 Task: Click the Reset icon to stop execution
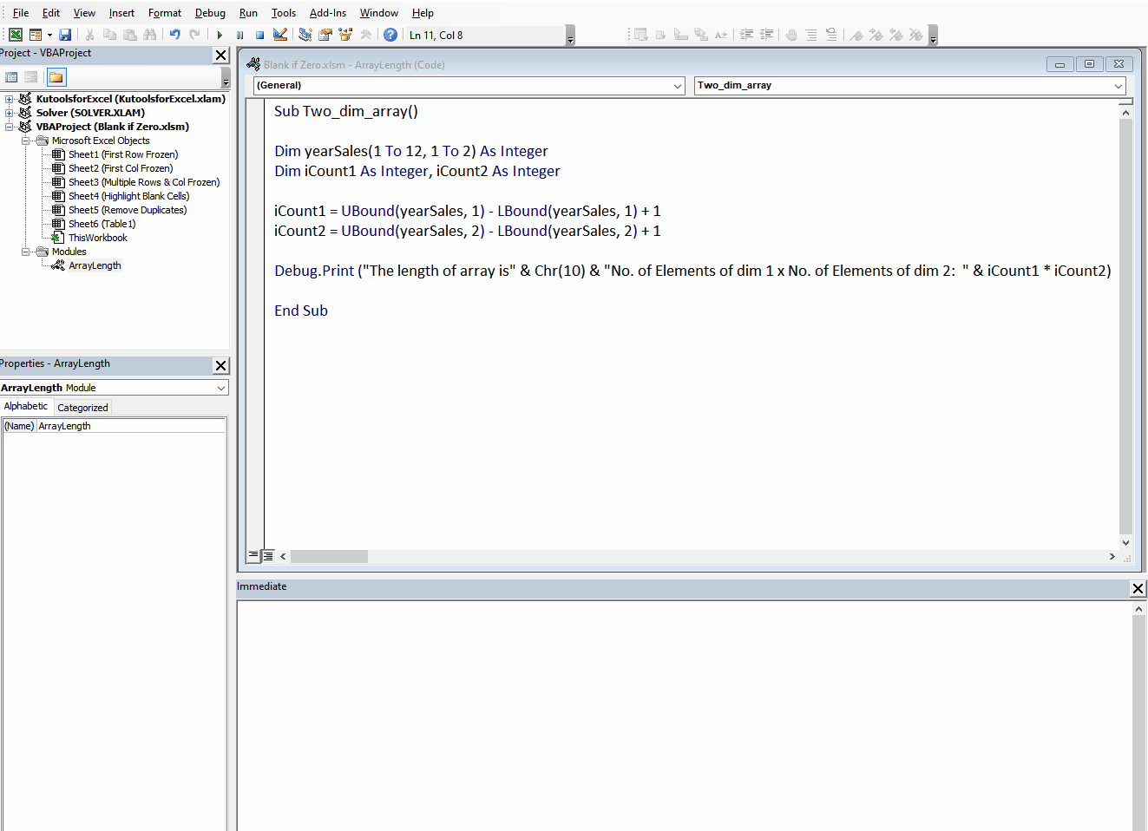pyautogui.click(x=260, y=35)
